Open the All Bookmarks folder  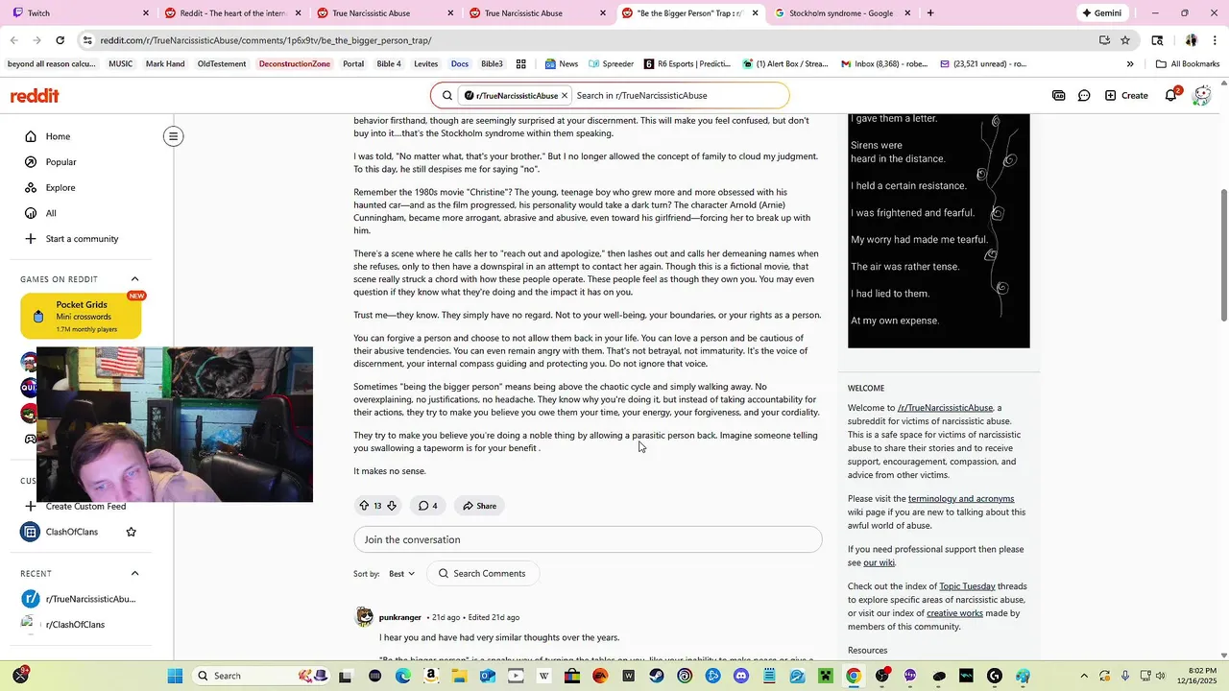pos(1188,64)
